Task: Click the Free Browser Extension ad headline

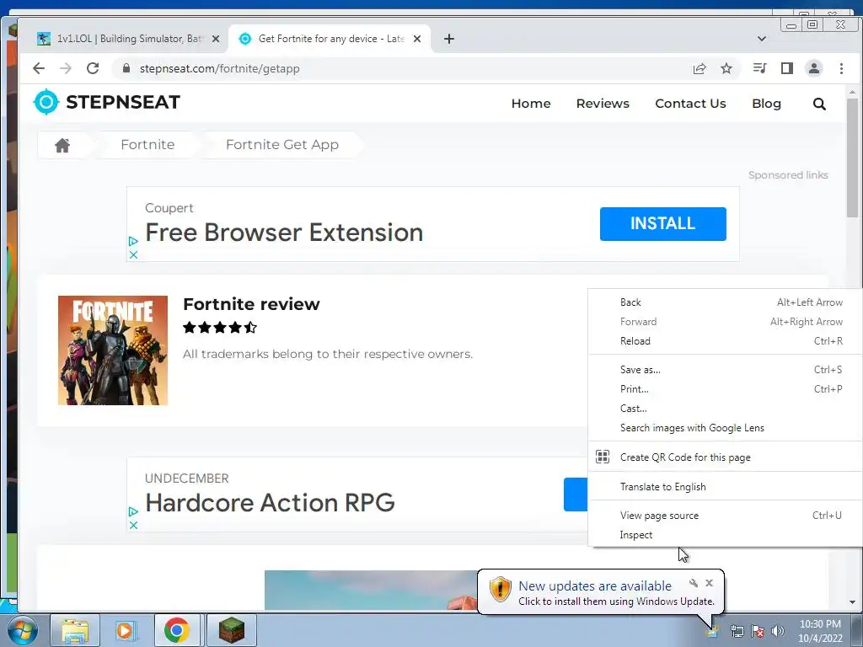Action: click(x=284, y=233)
